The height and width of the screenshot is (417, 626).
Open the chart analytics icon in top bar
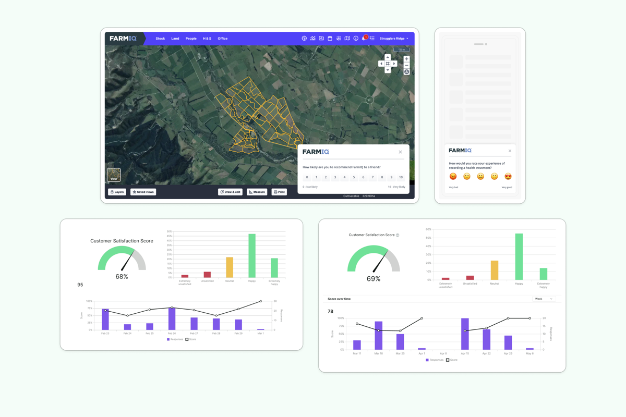point(312,39)
